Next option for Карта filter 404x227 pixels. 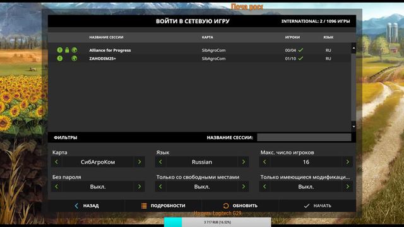tap(140, 162)
